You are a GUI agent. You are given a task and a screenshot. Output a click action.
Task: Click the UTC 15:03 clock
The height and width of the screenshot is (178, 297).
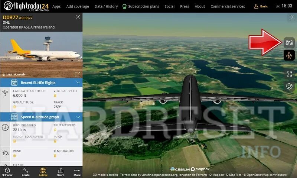click(x=284, y=6)
